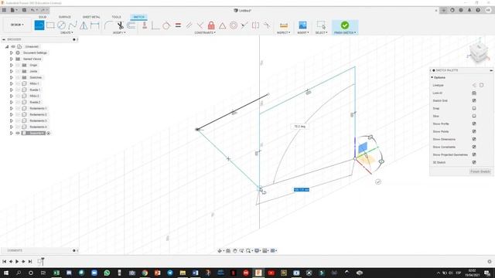Screen dimensions: 495x278
Task: Click the Finish Sketch button in palette
Action: pos(480,171)
